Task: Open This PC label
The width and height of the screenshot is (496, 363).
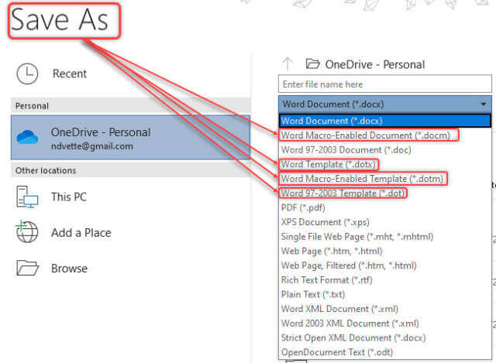Action: coord(69,197)
